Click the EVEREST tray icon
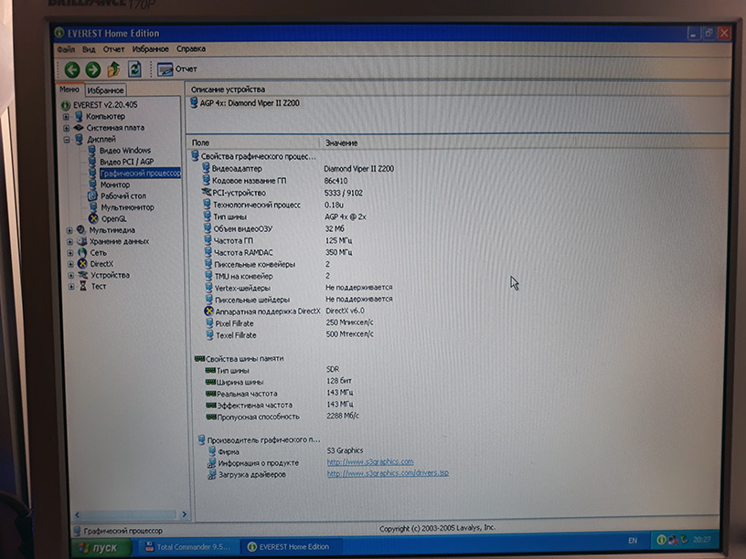 point(661,540)
